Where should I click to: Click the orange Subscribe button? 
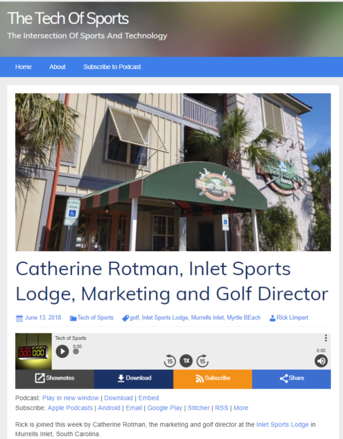pyautogui.click(x=213, y=378)
